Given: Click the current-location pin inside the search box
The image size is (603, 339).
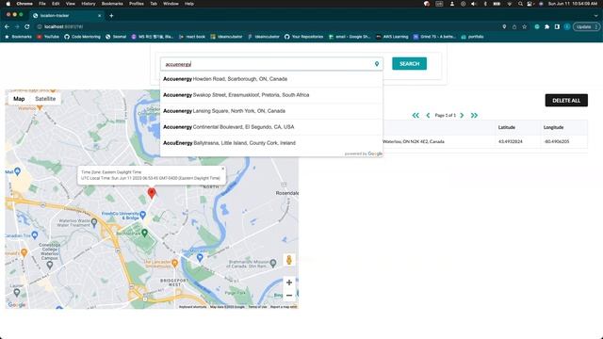Looking at the screenshot, I should [x=377, y=64].
